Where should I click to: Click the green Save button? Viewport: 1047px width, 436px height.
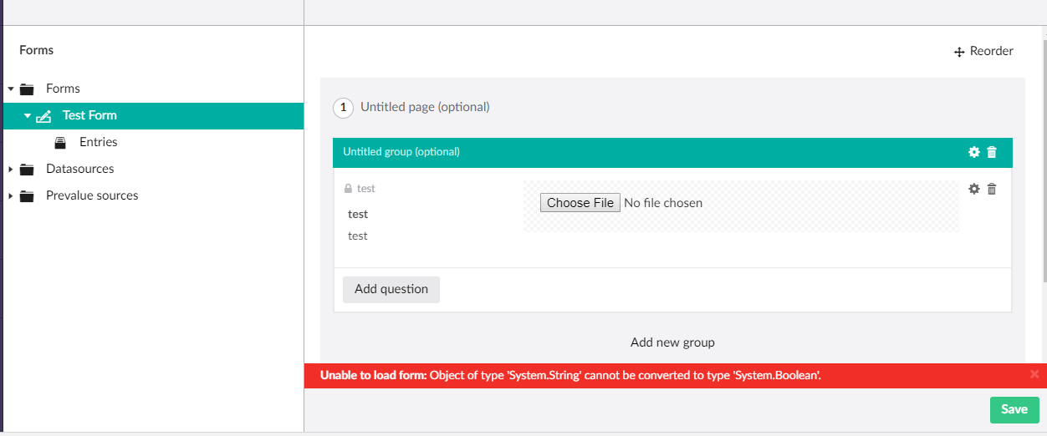1014,409
